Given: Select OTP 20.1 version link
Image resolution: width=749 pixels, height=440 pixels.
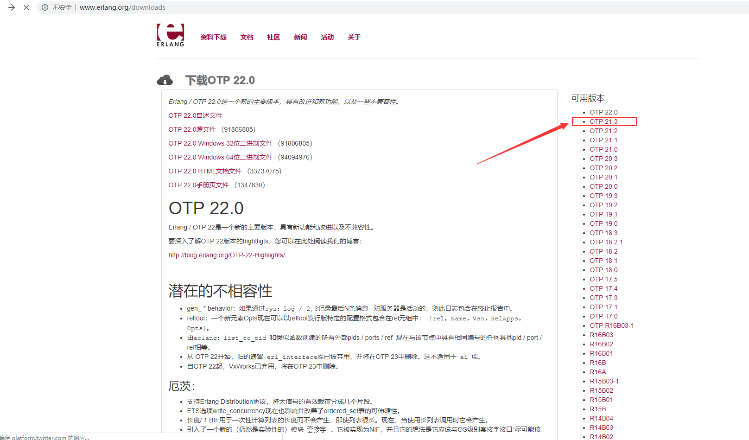Looking at the screenshot, I should tap(603, 177).
